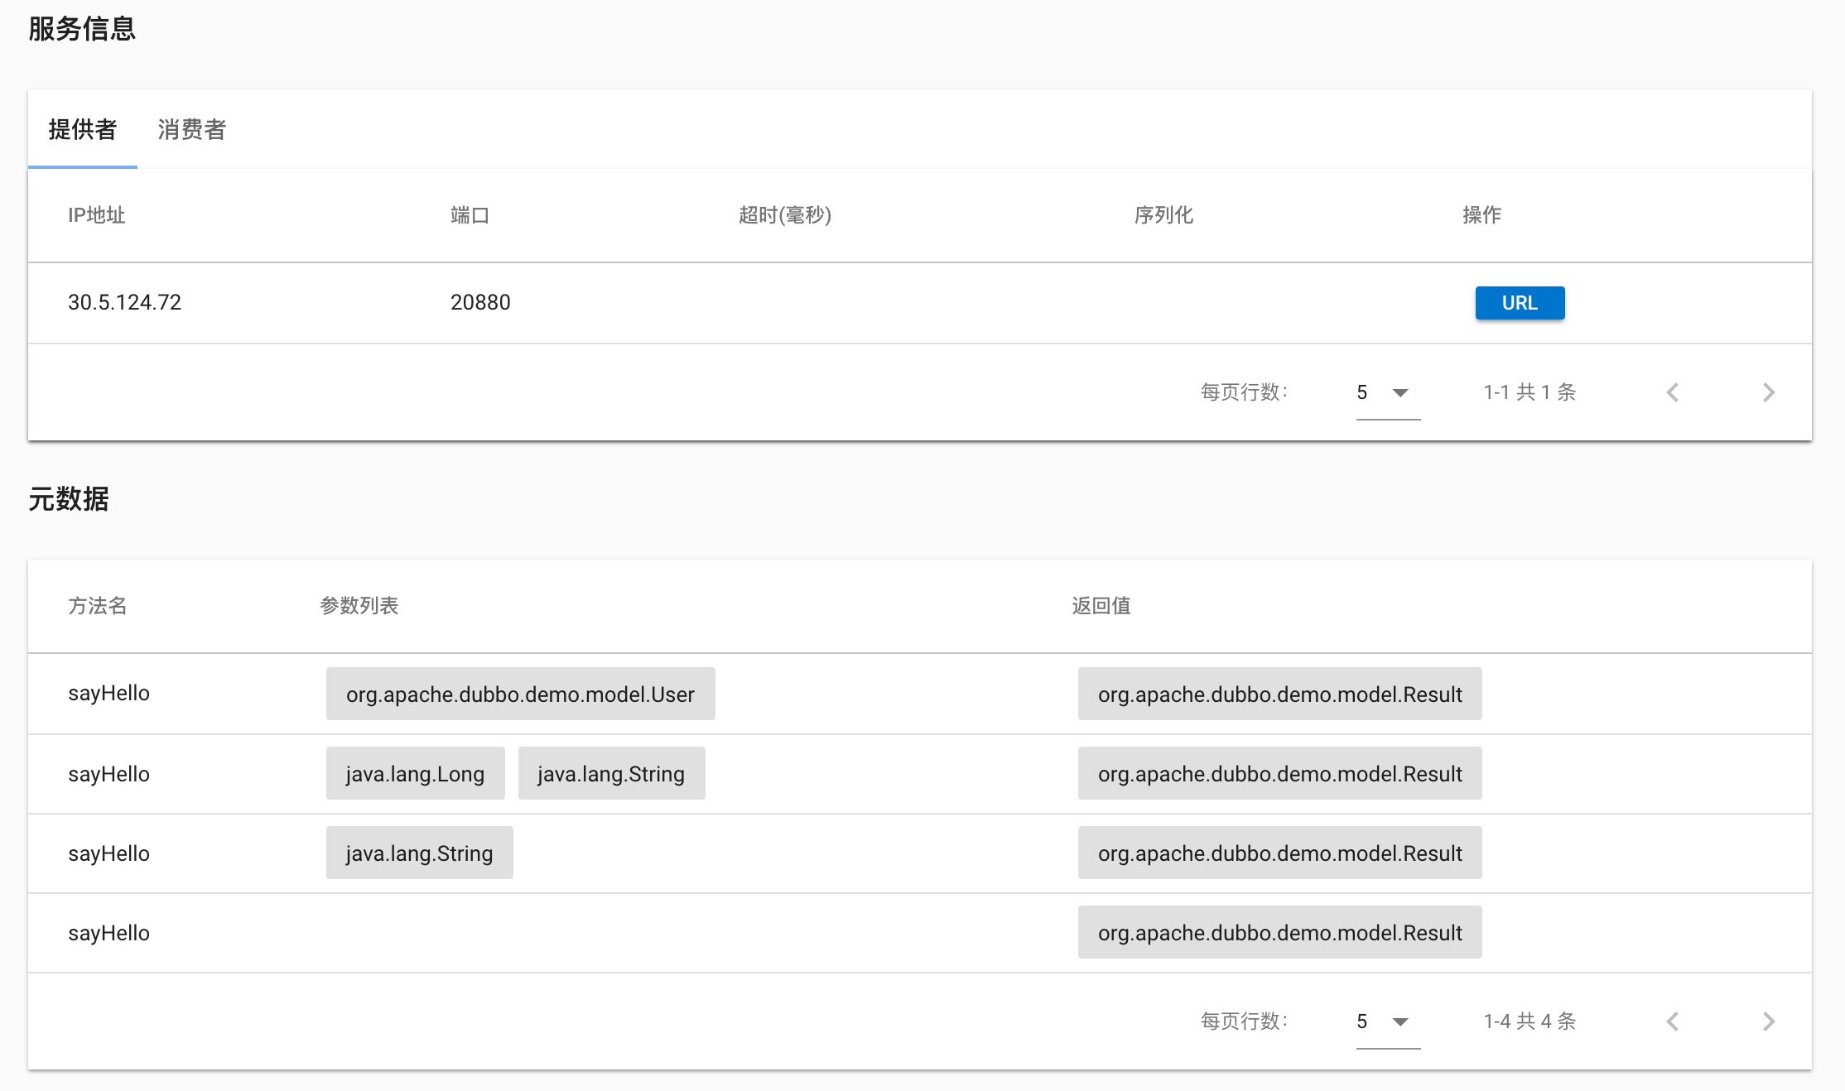Click the lone java.lang.String chip in third row
The width and height of the screenshot is (1845, 1091).
[x=419, y=853]
